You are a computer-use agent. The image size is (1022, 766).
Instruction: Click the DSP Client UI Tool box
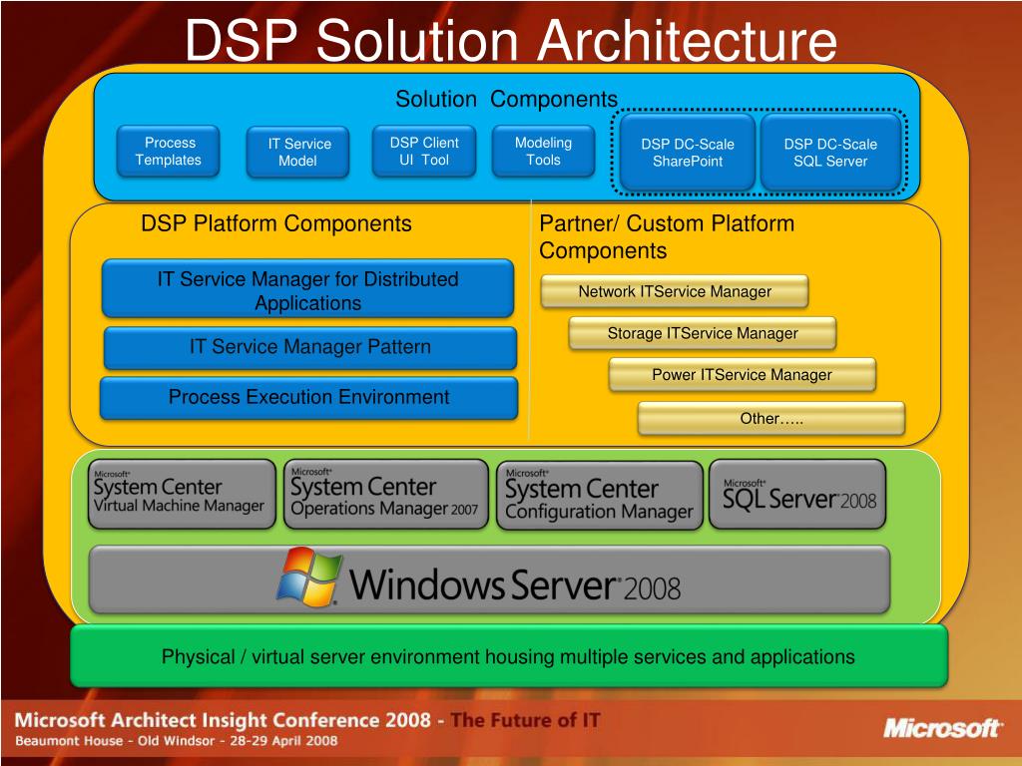pos(423,152)
